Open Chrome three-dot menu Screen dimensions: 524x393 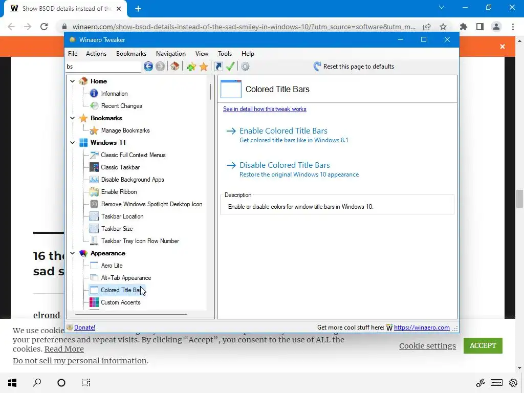click(513, 27)
